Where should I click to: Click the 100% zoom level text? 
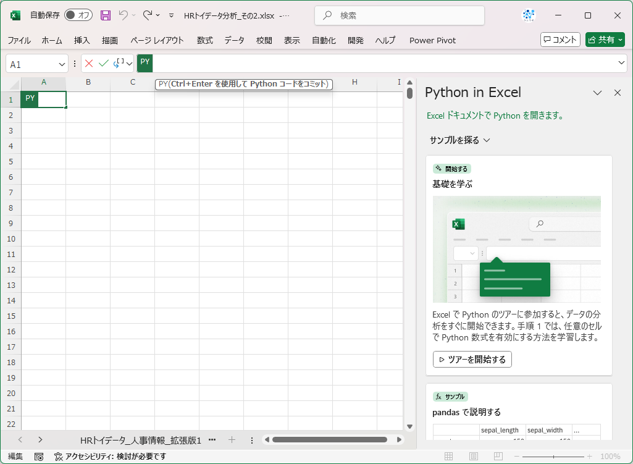click(x=610, y=457)
